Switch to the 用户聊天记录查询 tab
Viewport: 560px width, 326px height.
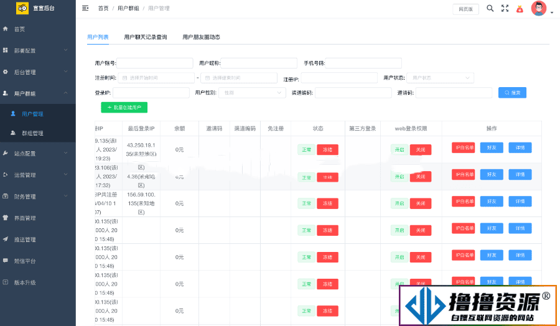146,37
